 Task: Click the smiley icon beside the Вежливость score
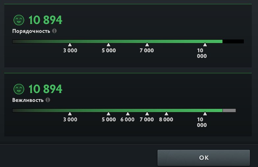coord(19,89)
